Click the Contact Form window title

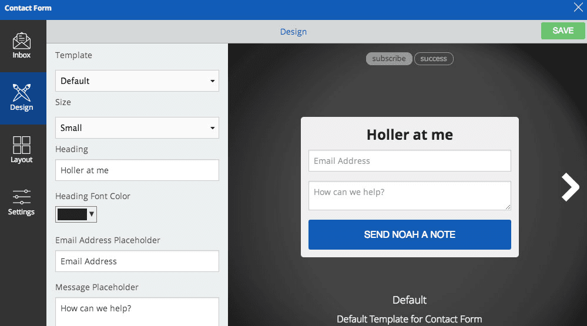[x=28, y=8]
